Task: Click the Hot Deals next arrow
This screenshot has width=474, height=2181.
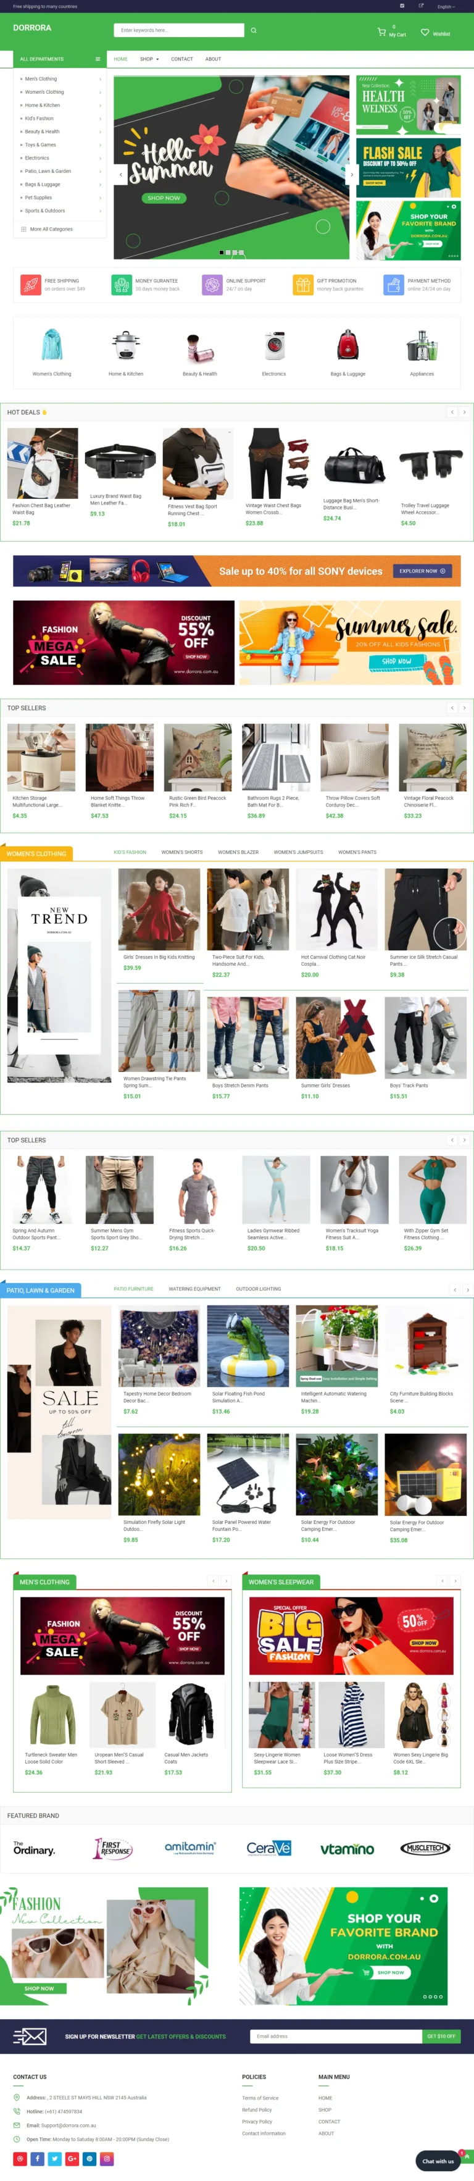Action: (464, 412)
